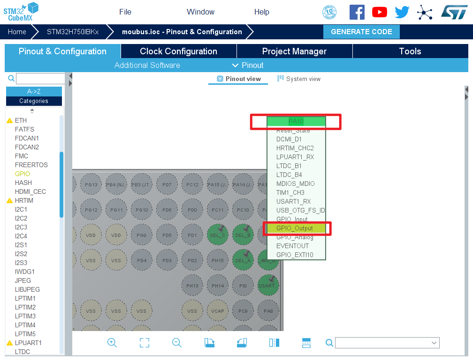This screenshot has width=473, height=361.
Task: Click the peripheral search field in sidebar
Action: 40,79
